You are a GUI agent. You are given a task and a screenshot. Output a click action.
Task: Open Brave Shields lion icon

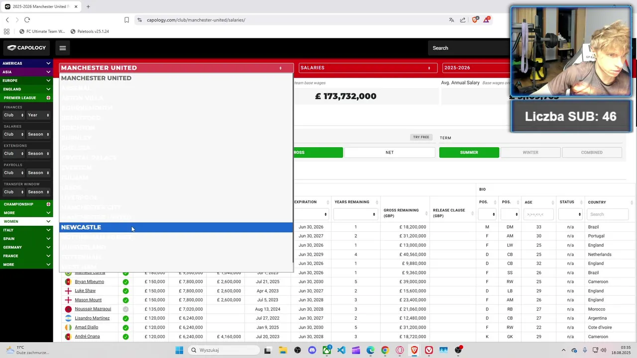(x=475, y=20)
